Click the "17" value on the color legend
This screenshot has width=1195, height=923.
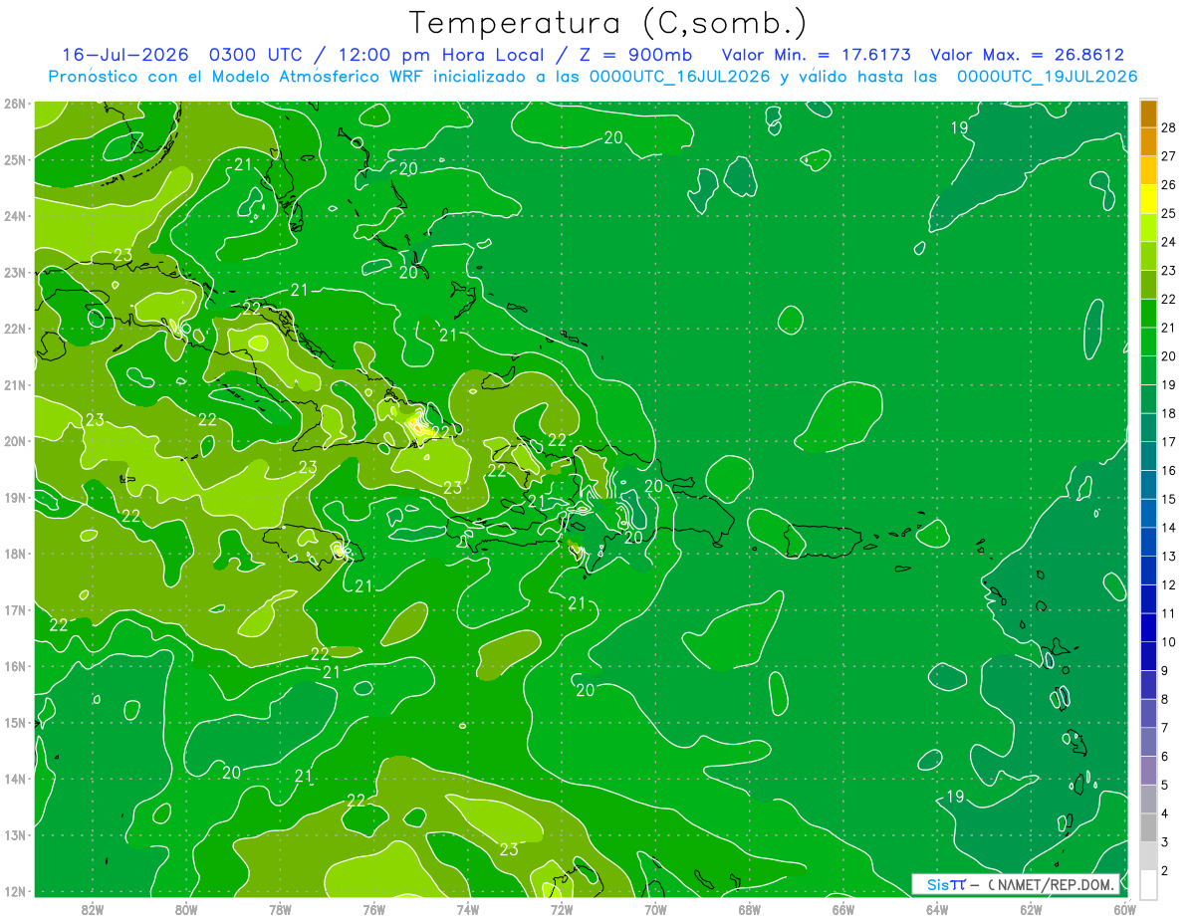[x=1170, y=442]
